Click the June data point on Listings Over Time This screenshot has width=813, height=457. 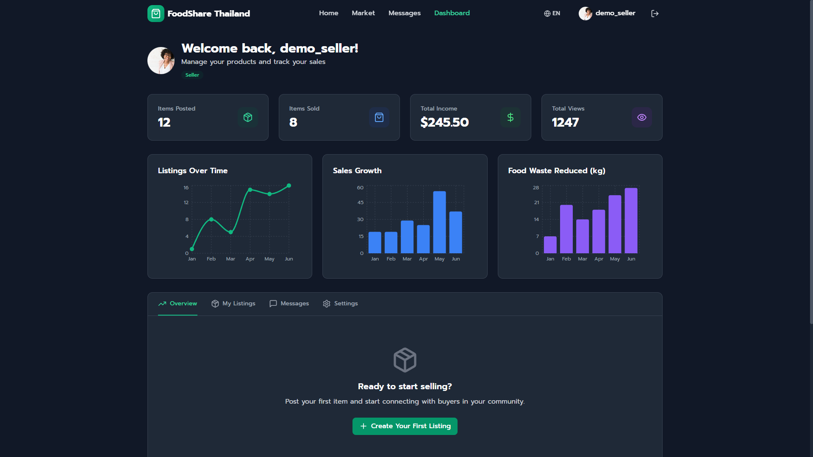tap(289, 186)
